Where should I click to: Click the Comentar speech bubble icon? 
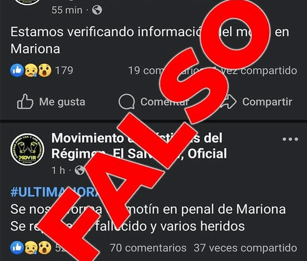coord(127,102)
